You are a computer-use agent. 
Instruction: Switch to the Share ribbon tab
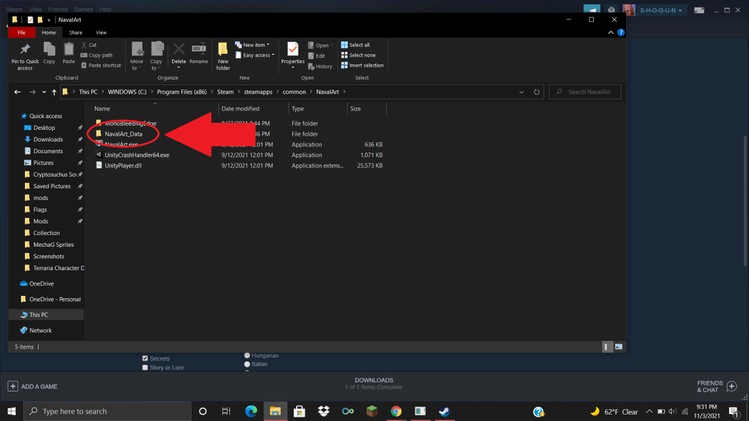click(75, 33)
